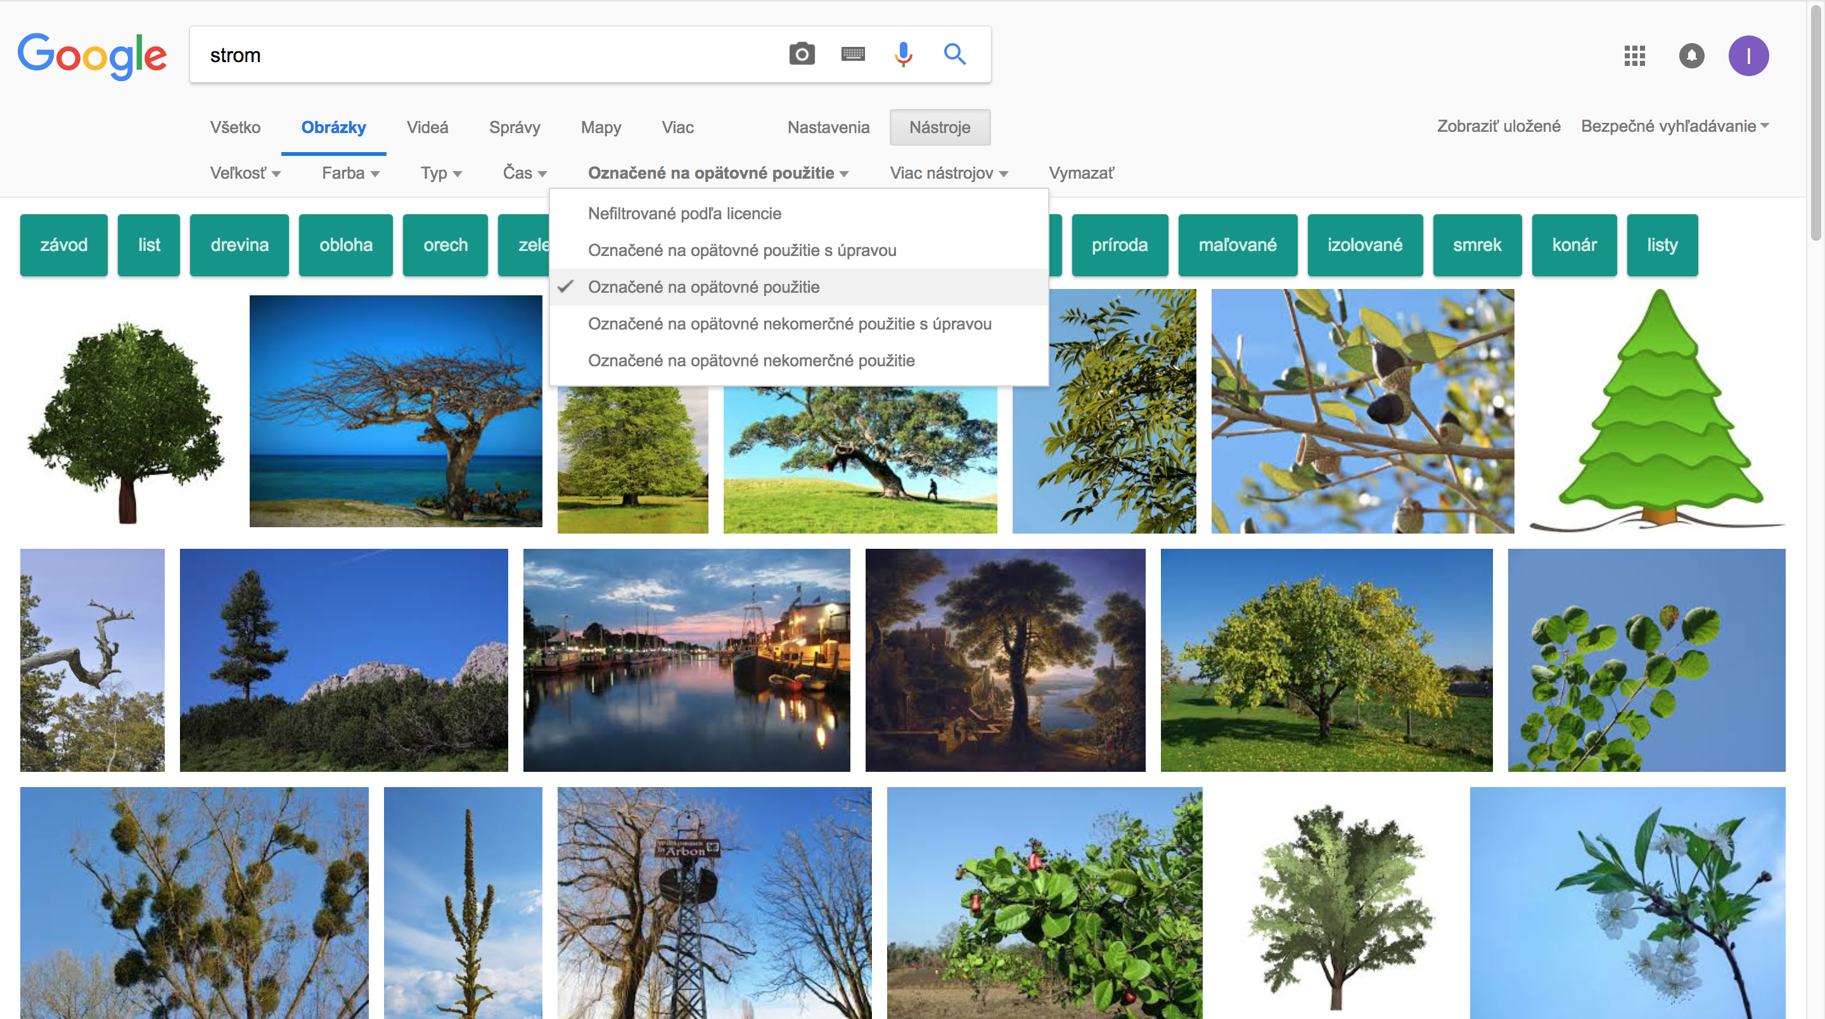The image size is (1825, 1019).
Task: Click the voice search microphone icon
Action: click(903, 54)
